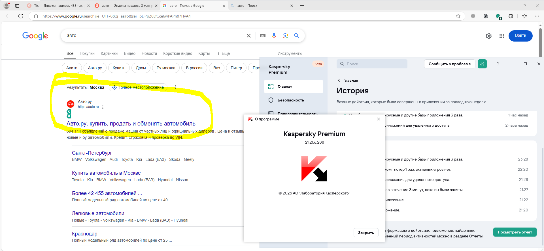
Task: Click the Auto.ru red favicon
Action: pyautogui.click(x=71, y=104)
